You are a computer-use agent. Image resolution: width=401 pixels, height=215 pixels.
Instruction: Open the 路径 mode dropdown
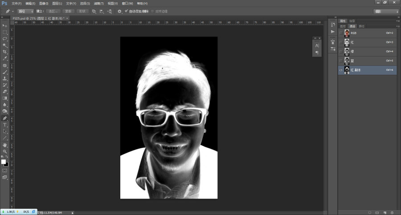(25, 11)
